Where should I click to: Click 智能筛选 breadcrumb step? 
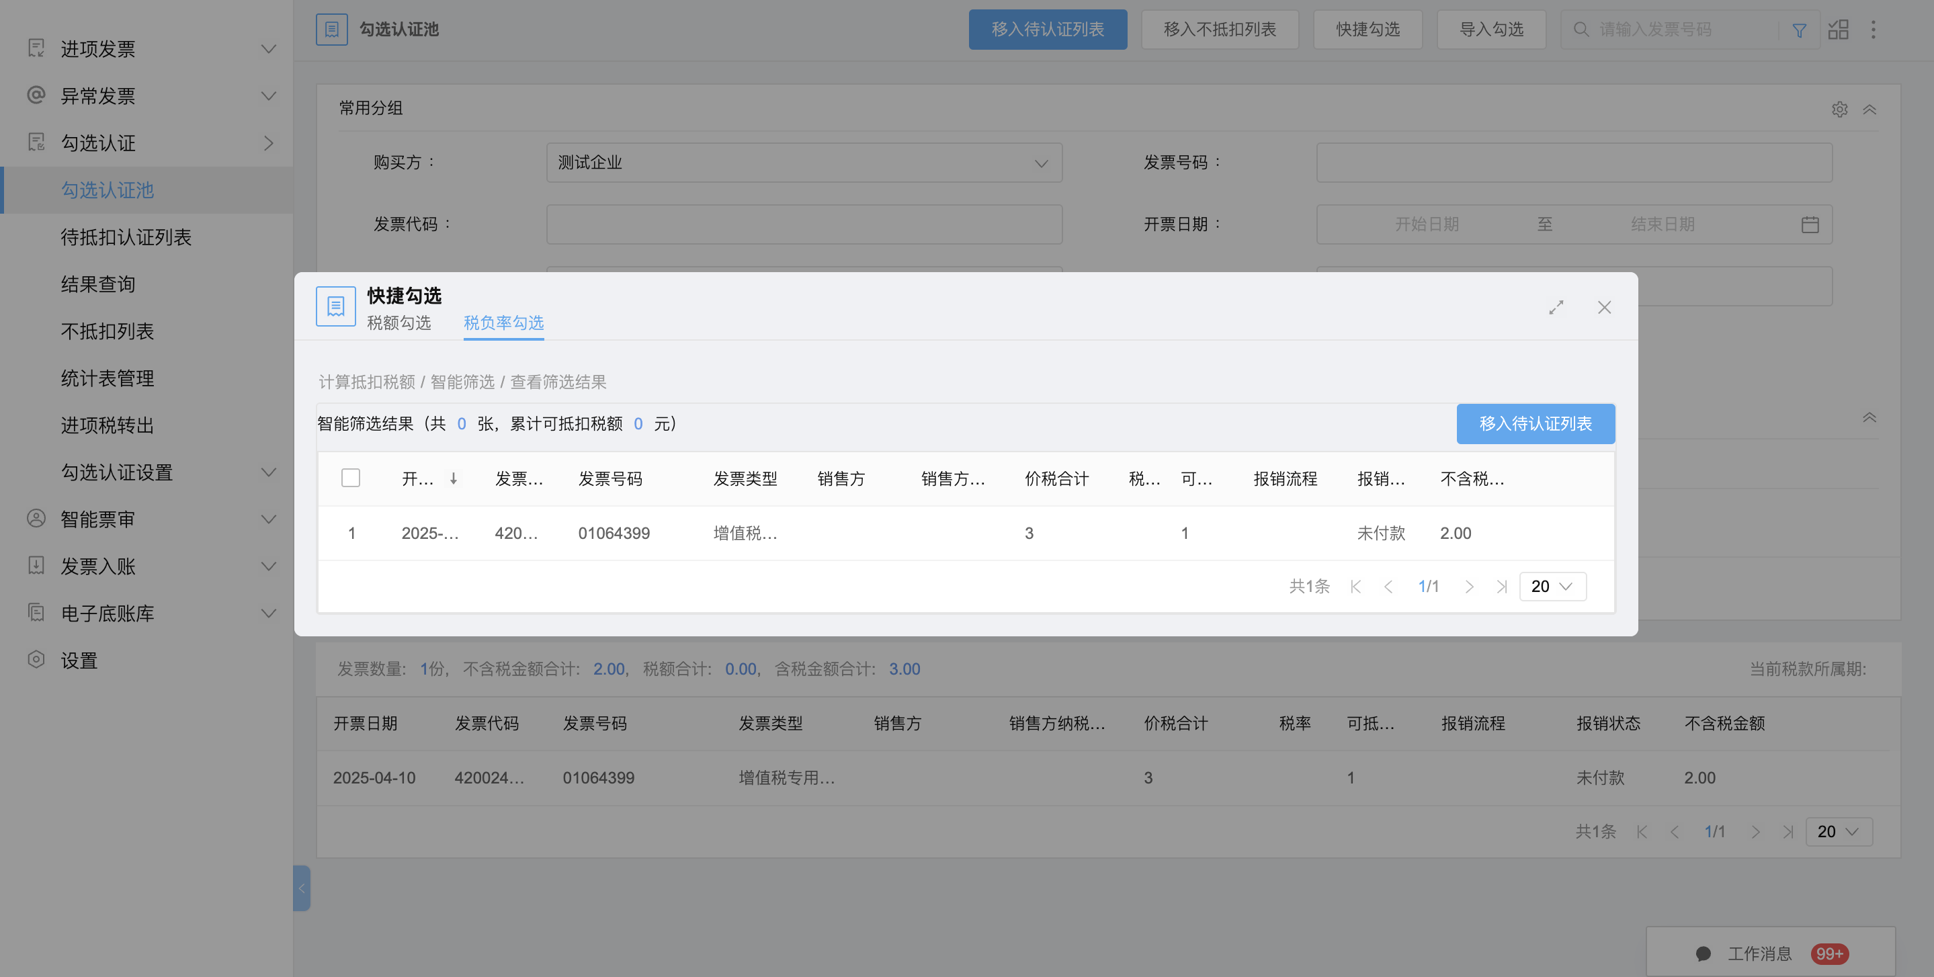click(462, 382)
